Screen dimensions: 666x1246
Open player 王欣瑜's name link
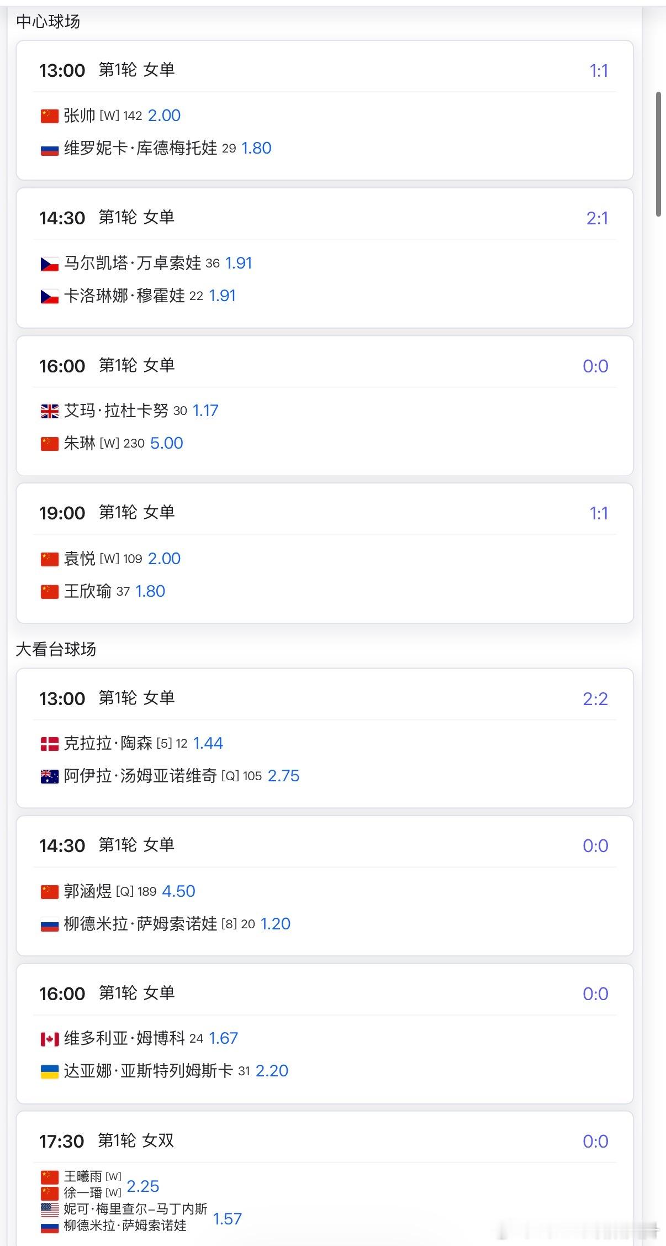(x=87, y=591)
